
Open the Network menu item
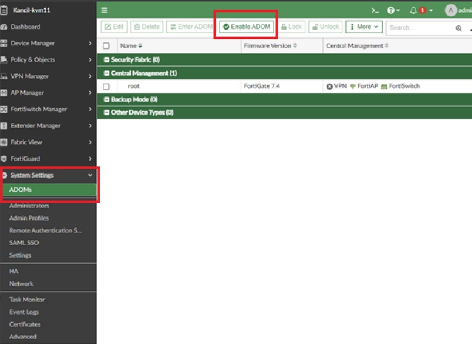click(x=21, y=284)
